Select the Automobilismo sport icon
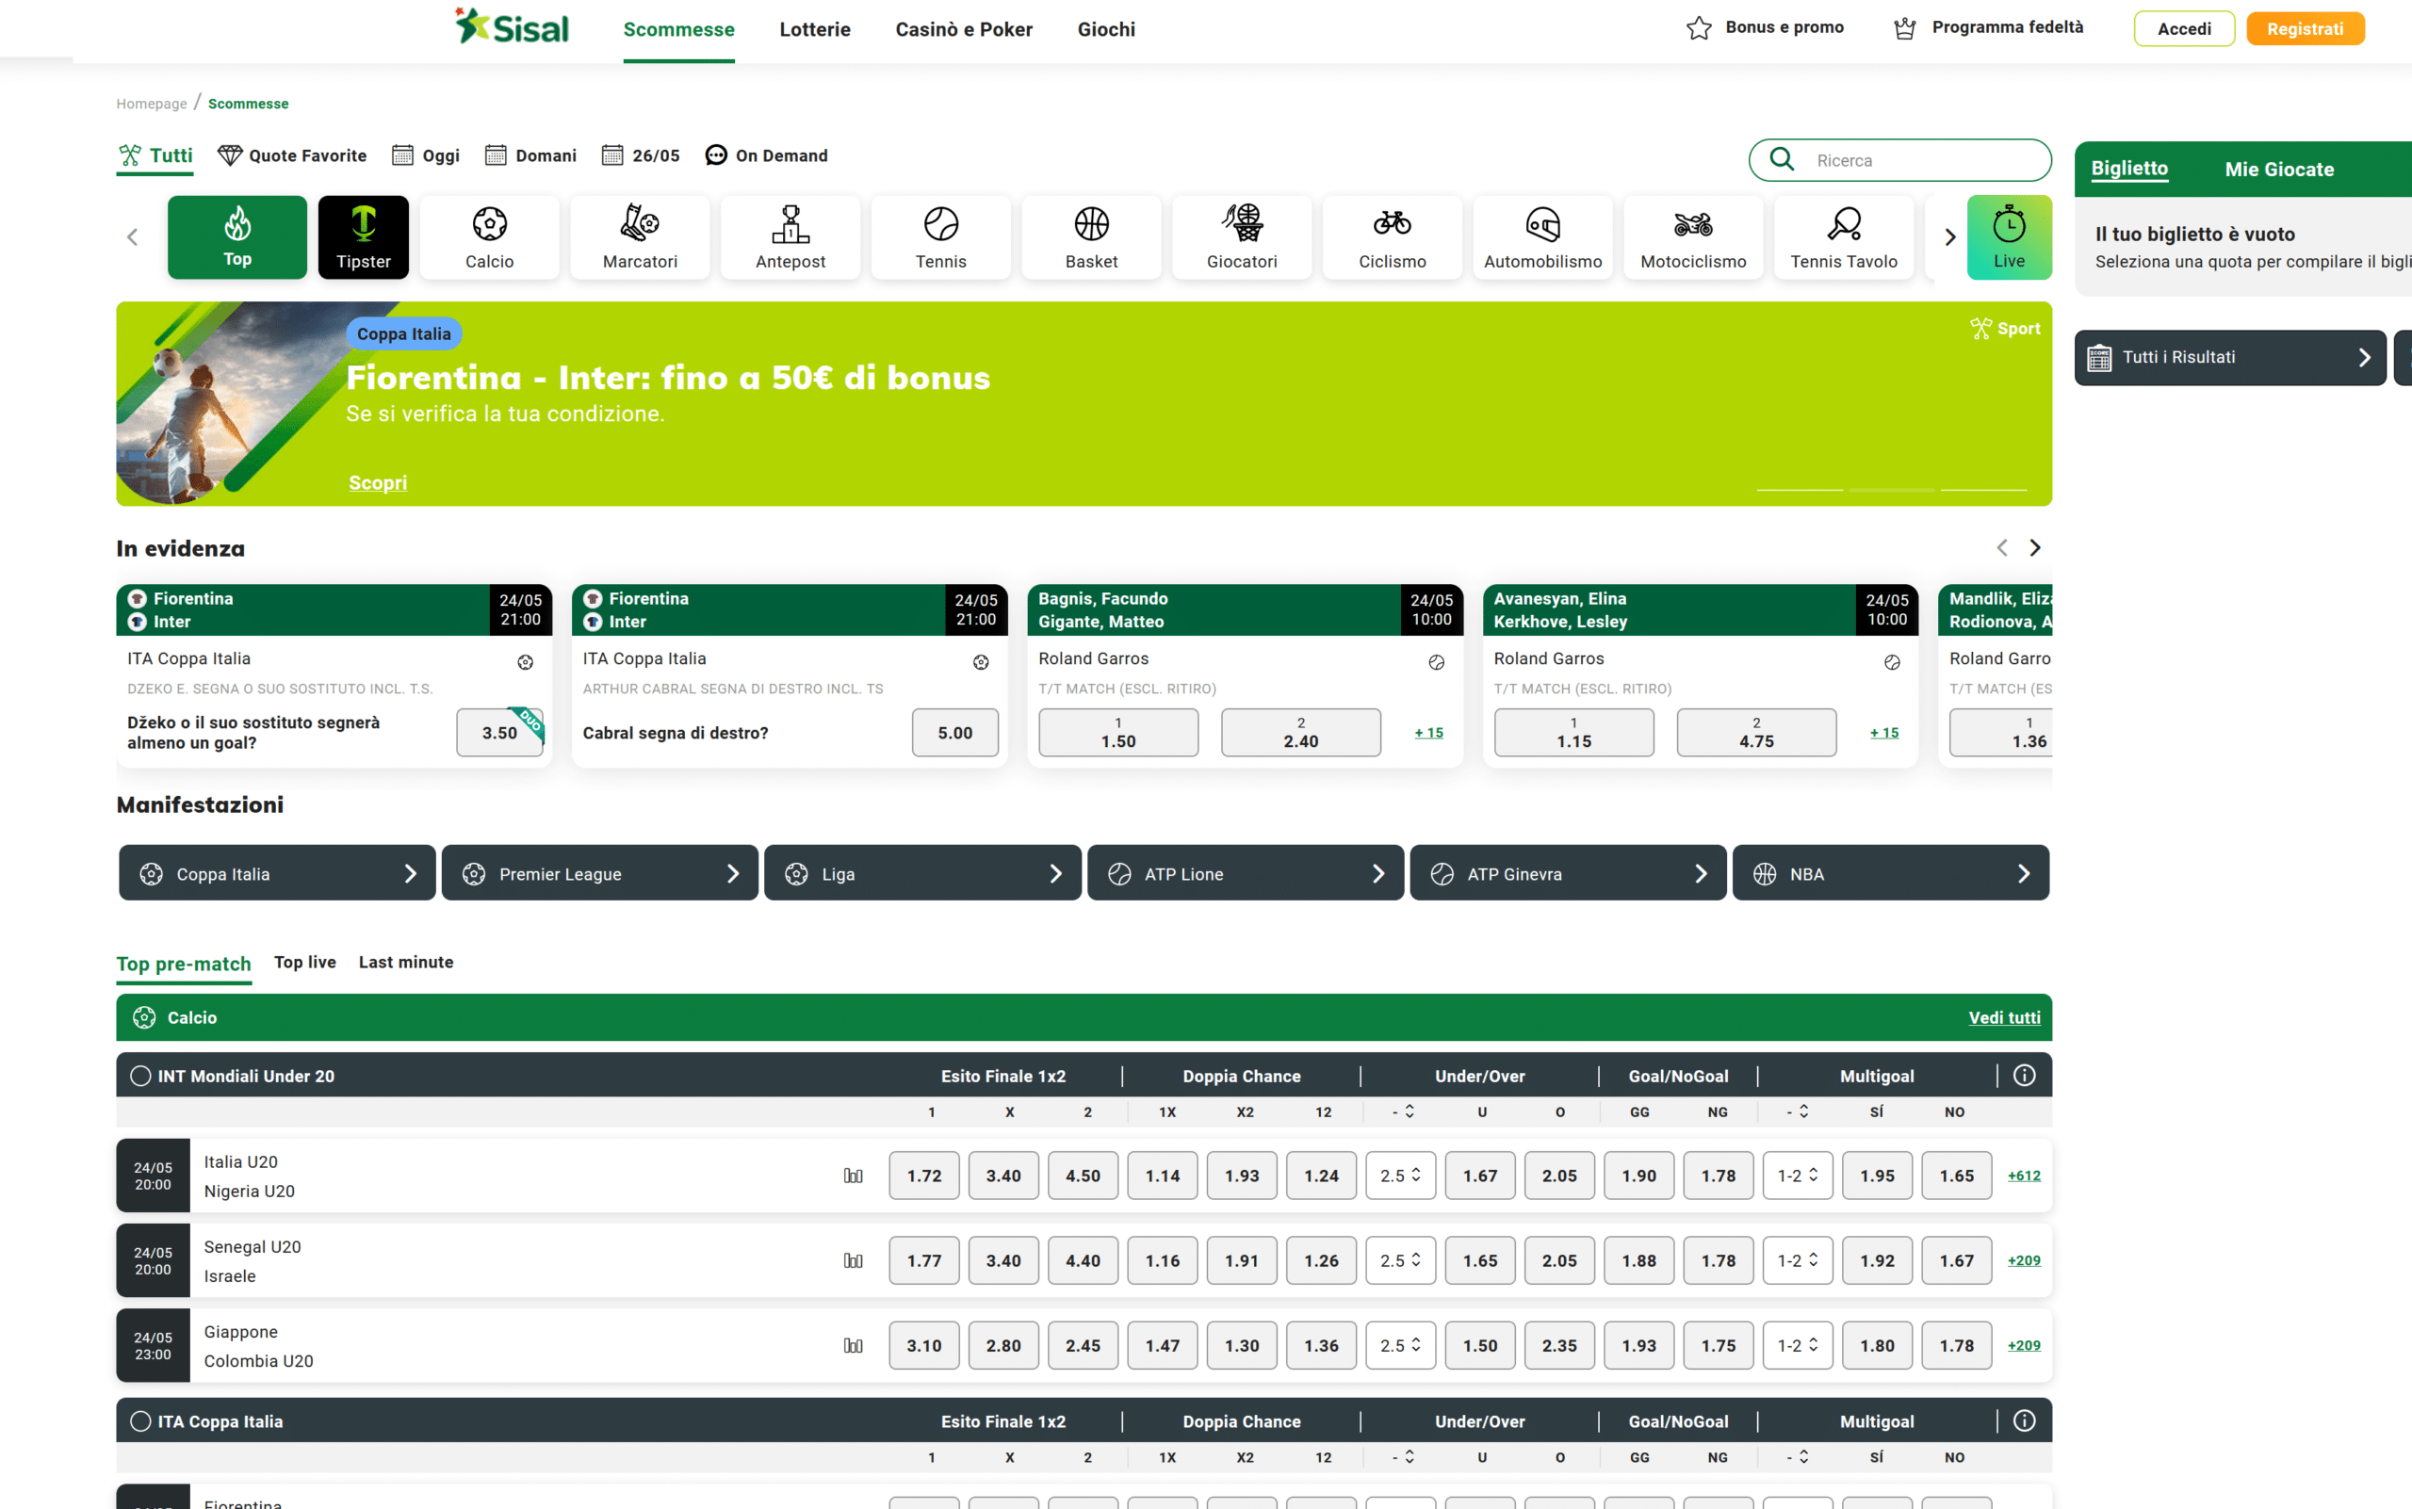Viewport: 2412px width, 1509px height. (1542, 236)
